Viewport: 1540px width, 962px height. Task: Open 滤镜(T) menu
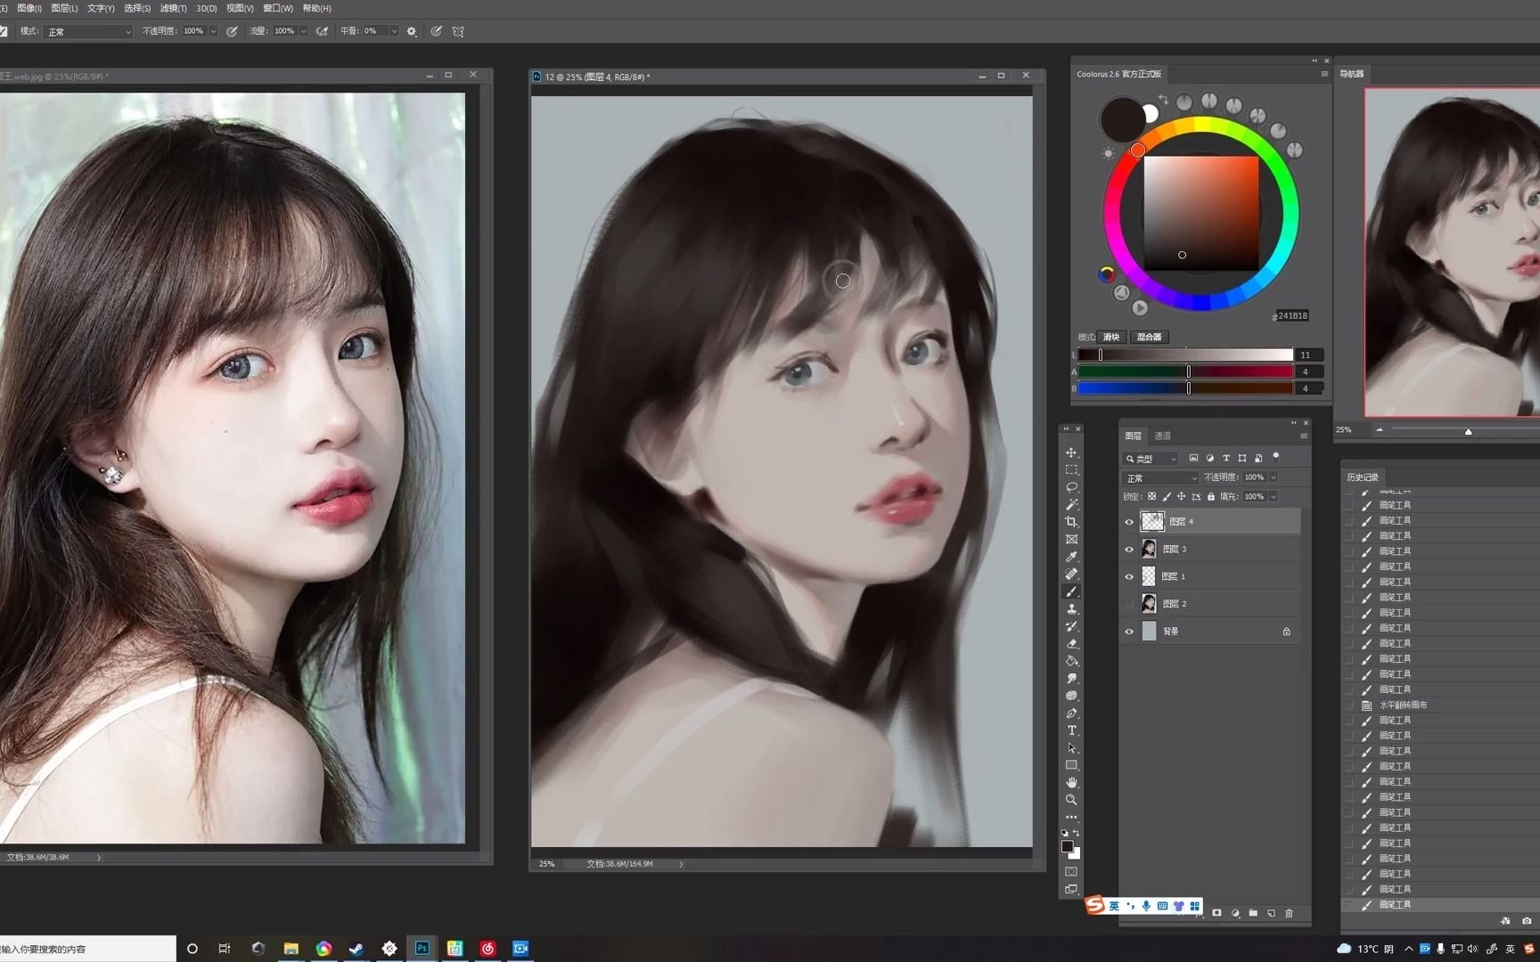174,8
